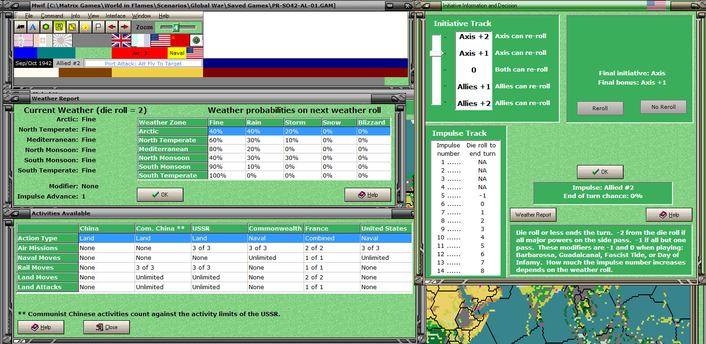Click the Reroll button
706x344 pixels.
pos(600,108)
